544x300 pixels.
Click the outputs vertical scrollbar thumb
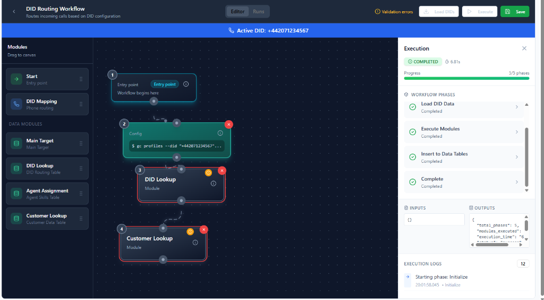[526, 226]
